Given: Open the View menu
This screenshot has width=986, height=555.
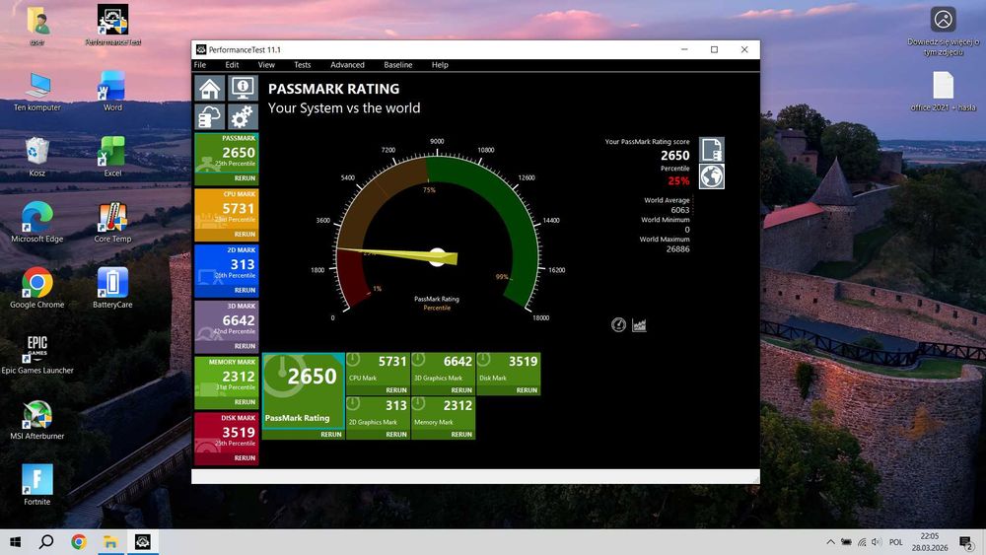Looking at the screenshot, I should pos(266,65).
